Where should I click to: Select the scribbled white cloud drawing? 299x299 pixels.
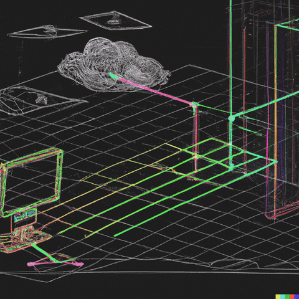coord(114,65)
